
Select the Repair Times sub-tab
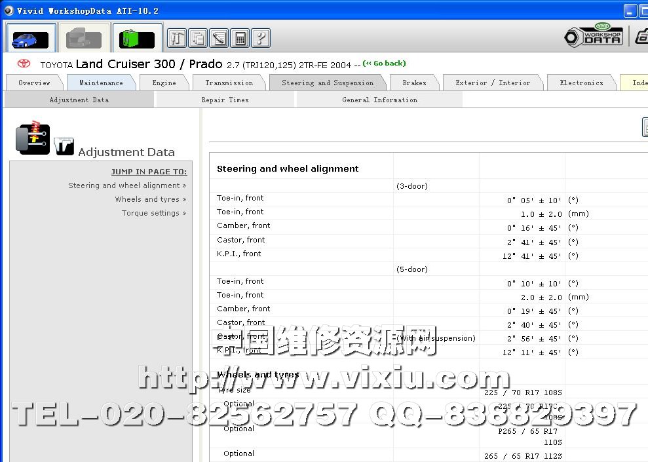tap(225, 100)
